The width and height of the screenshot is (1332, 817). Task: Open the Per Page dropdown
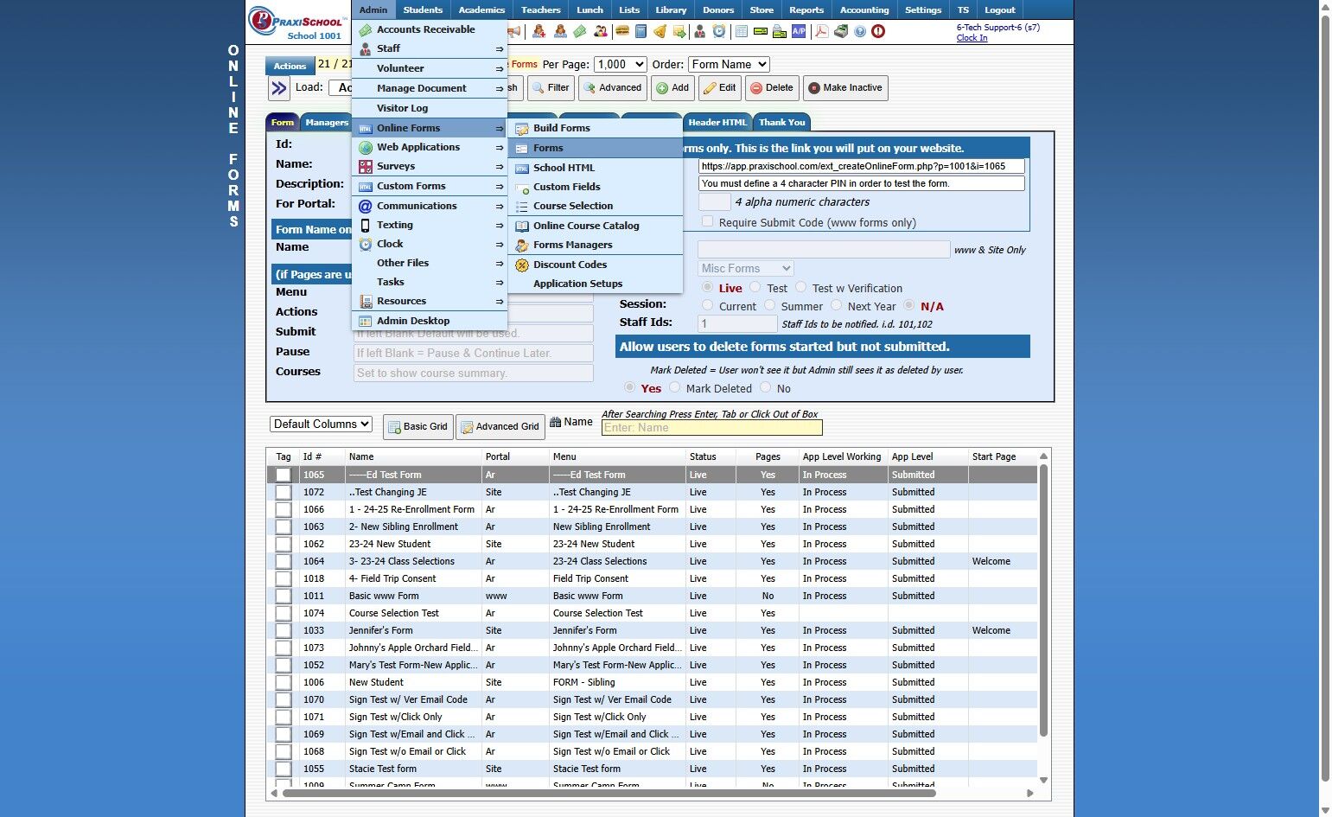tap(621, 64)
